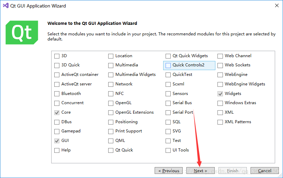Check the SQL module
Image resolution: width=283 pixels, height=178 pixels.
pyautogui.click(x=168, y=122)
